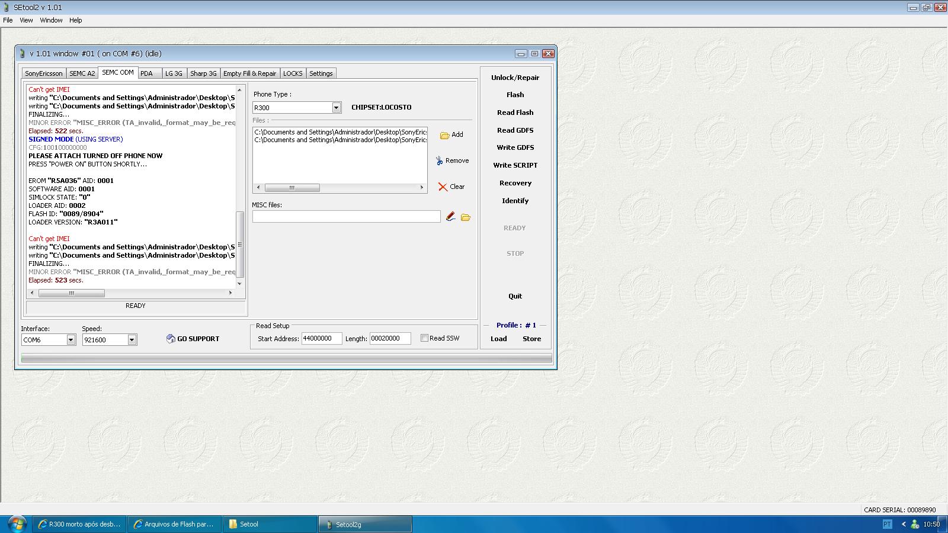Click the Write GDFS button
Image resolution: width=948 pixels, height=533 pixels.
(x=515, y=147)
